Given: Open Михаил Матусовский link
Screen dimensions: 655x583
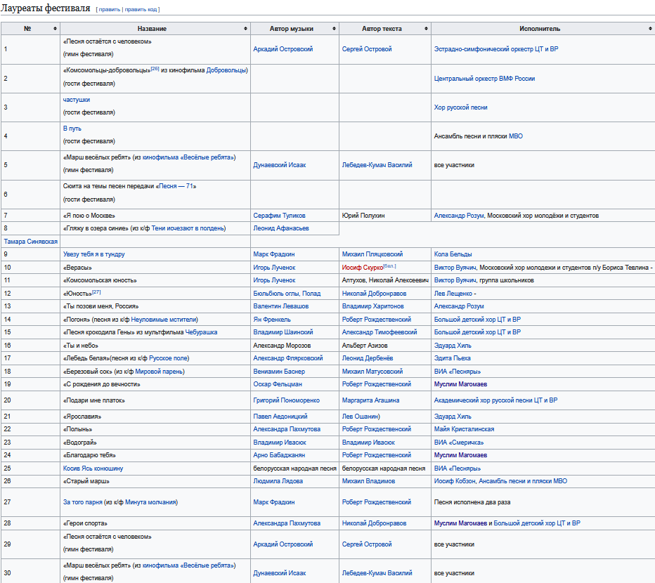Looking at the screenshot, I should [372, 372].
